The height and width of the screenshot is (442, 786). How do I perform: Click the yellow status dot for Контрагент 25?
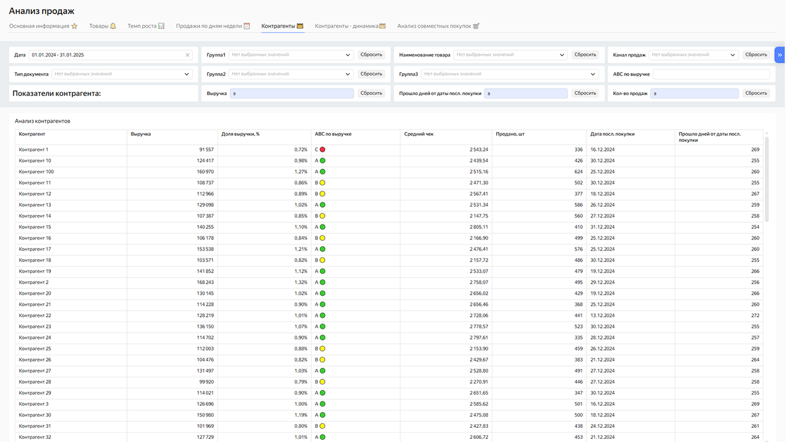tap(322, 349)
